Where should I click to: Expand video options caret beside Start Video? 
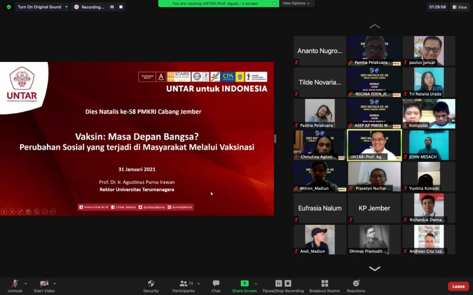click(x=55, y=284)
